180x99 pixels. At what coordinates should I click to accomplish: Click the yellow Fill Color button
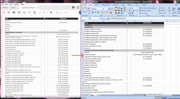(107, 12)
